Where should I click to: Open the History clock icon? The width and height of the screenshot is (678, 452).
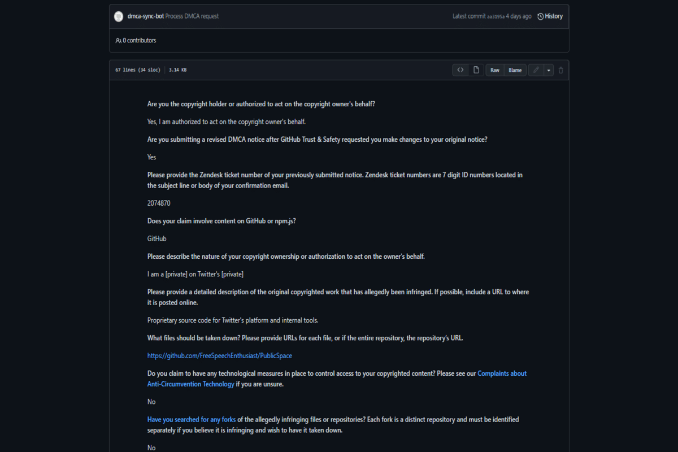(541, 16)
